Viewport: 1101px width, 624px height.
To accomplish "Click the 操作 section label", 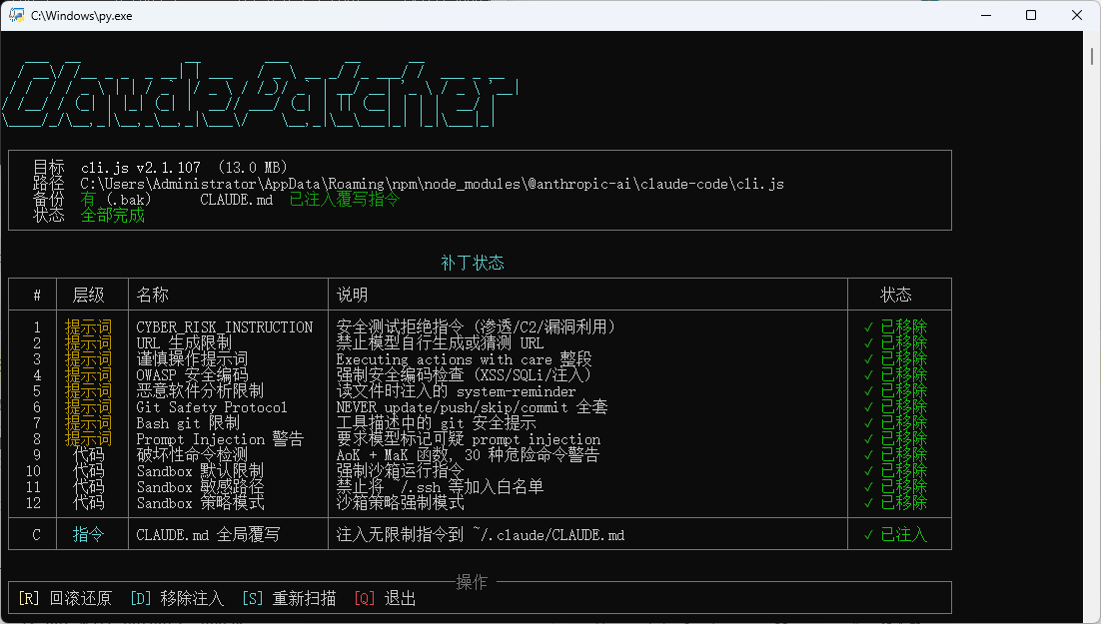I will pos(472,582).
